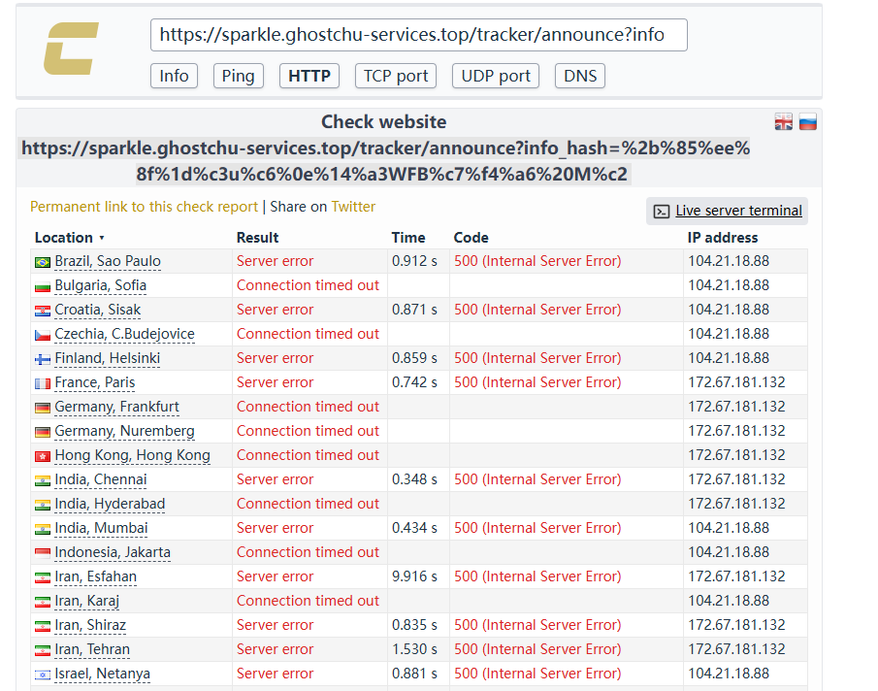Choose the TCP port check
The height and width of the screenshot is (691, 878).
click(396, 76)
